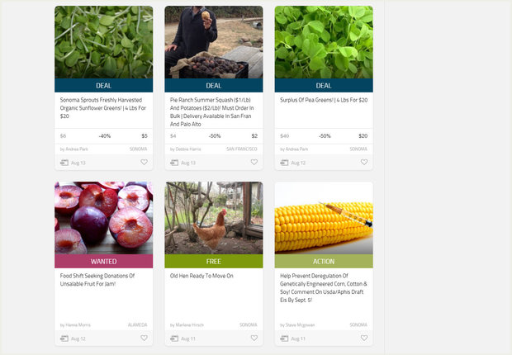Click the date icon on the Old Hen card

tap(174, 338)
